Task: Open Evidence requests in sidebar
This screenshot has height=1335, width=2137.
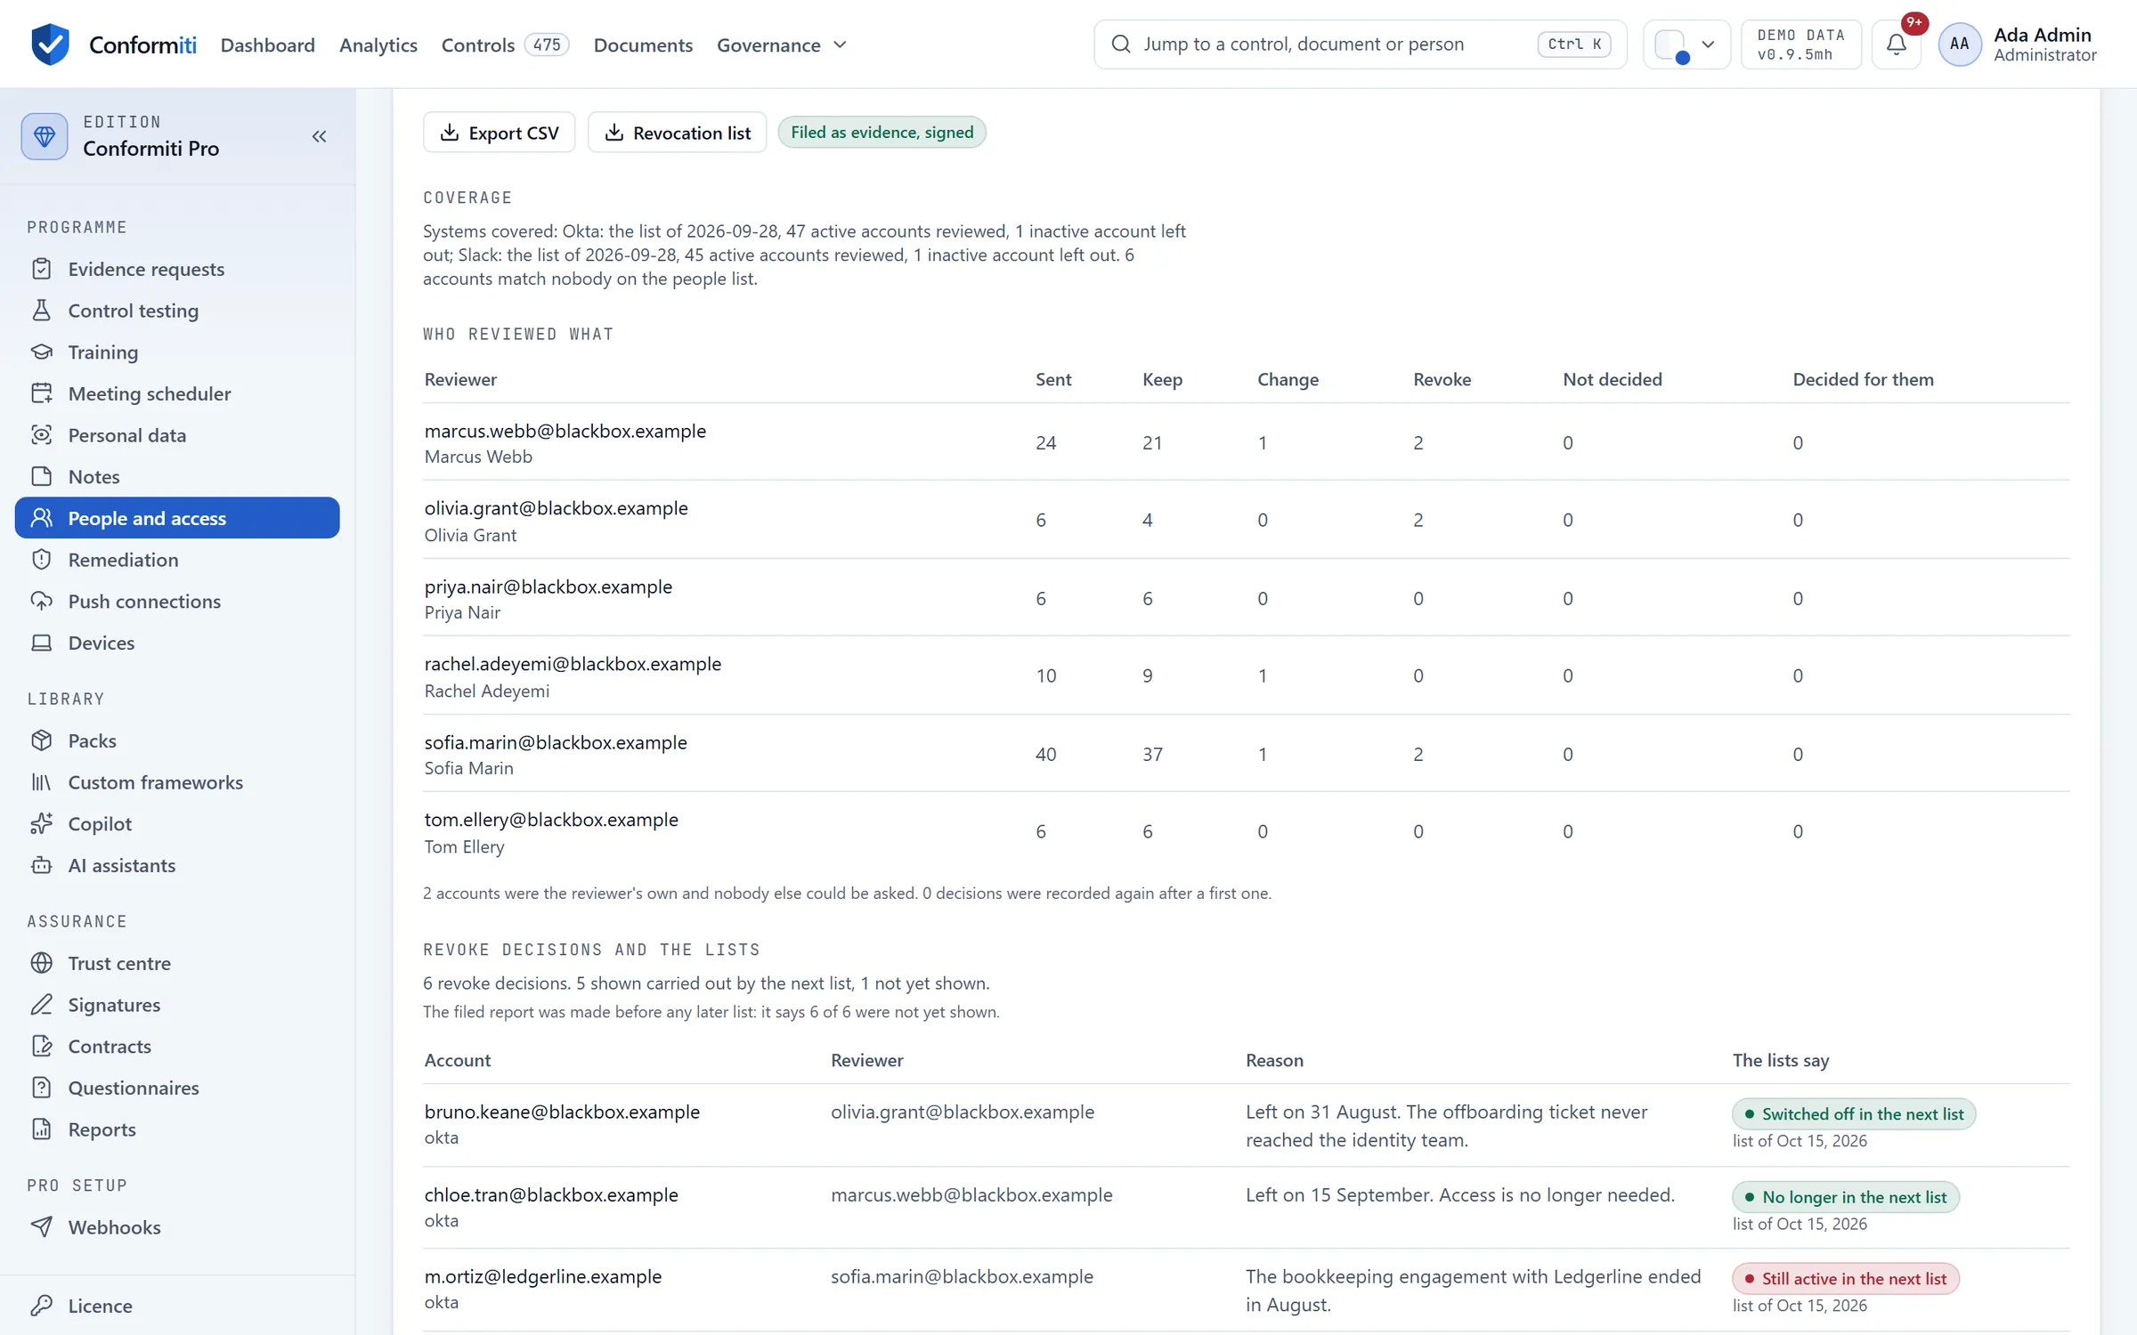Action: point(177,269)
